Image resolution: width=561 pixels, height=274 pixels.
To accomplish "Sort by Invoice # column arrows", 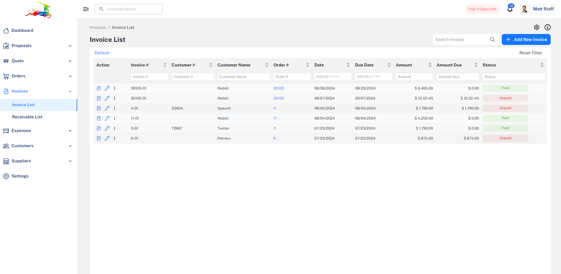I will pyautogui.click(x=165, y=65).
